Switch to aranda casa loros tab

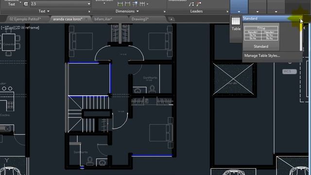pos(68,19)
